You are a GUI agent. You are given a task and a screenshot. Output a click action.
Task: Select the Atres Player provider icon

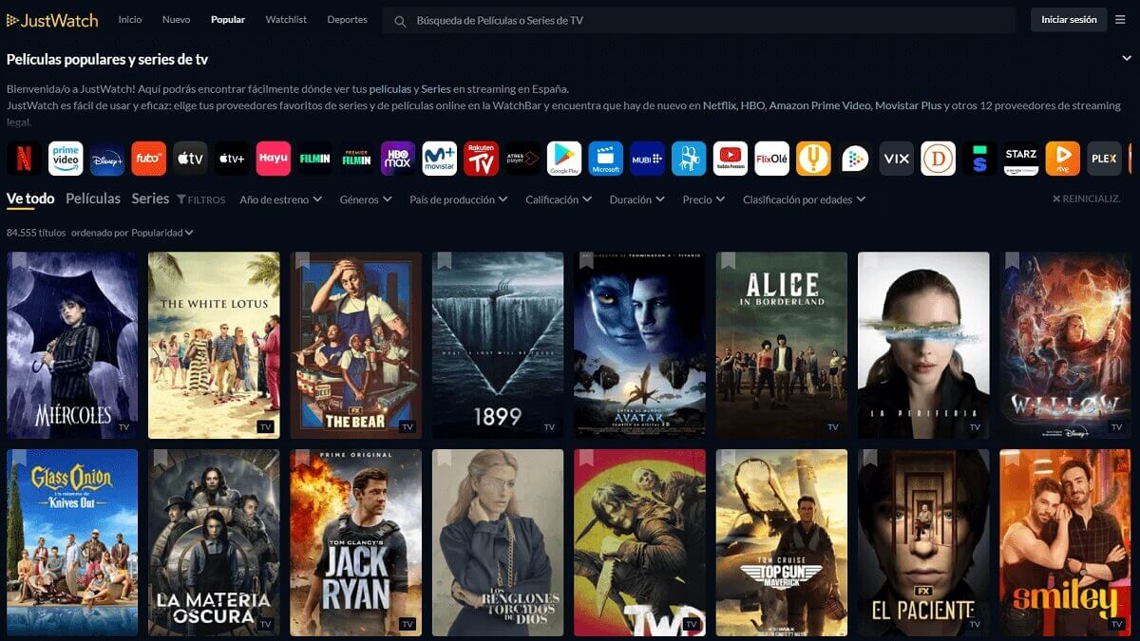click(x=522, y=159)
